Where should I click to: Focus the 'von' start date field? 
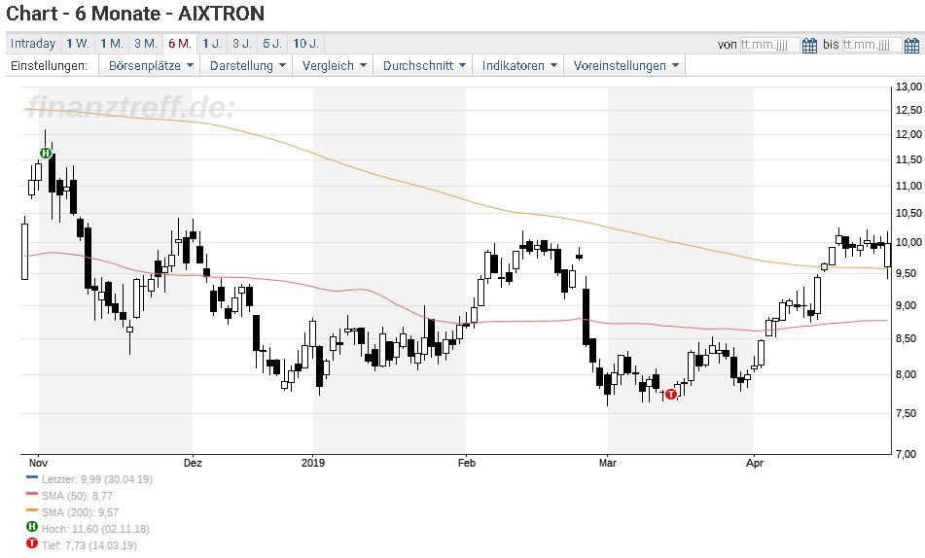[x=769, y=45]
